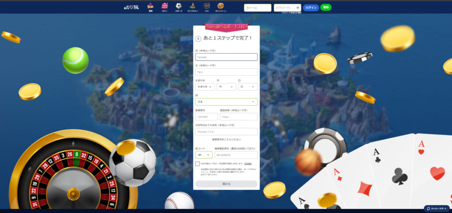Toggle password visibility eye icon
Screen dimensions: 452x213
[298, 8]
